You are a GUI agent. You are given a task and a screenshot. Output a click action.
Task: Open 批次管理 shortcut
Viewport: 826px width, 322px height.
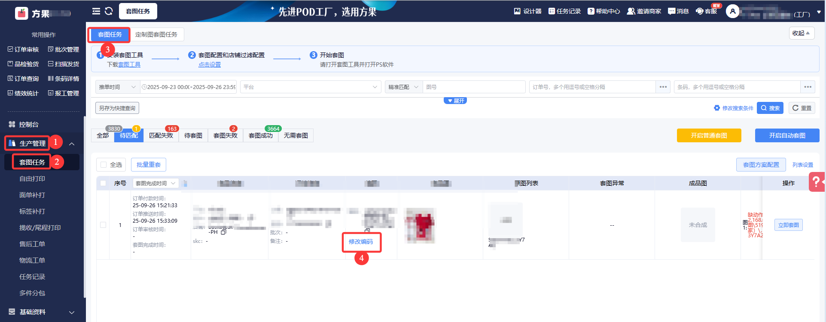click(64, 49)
